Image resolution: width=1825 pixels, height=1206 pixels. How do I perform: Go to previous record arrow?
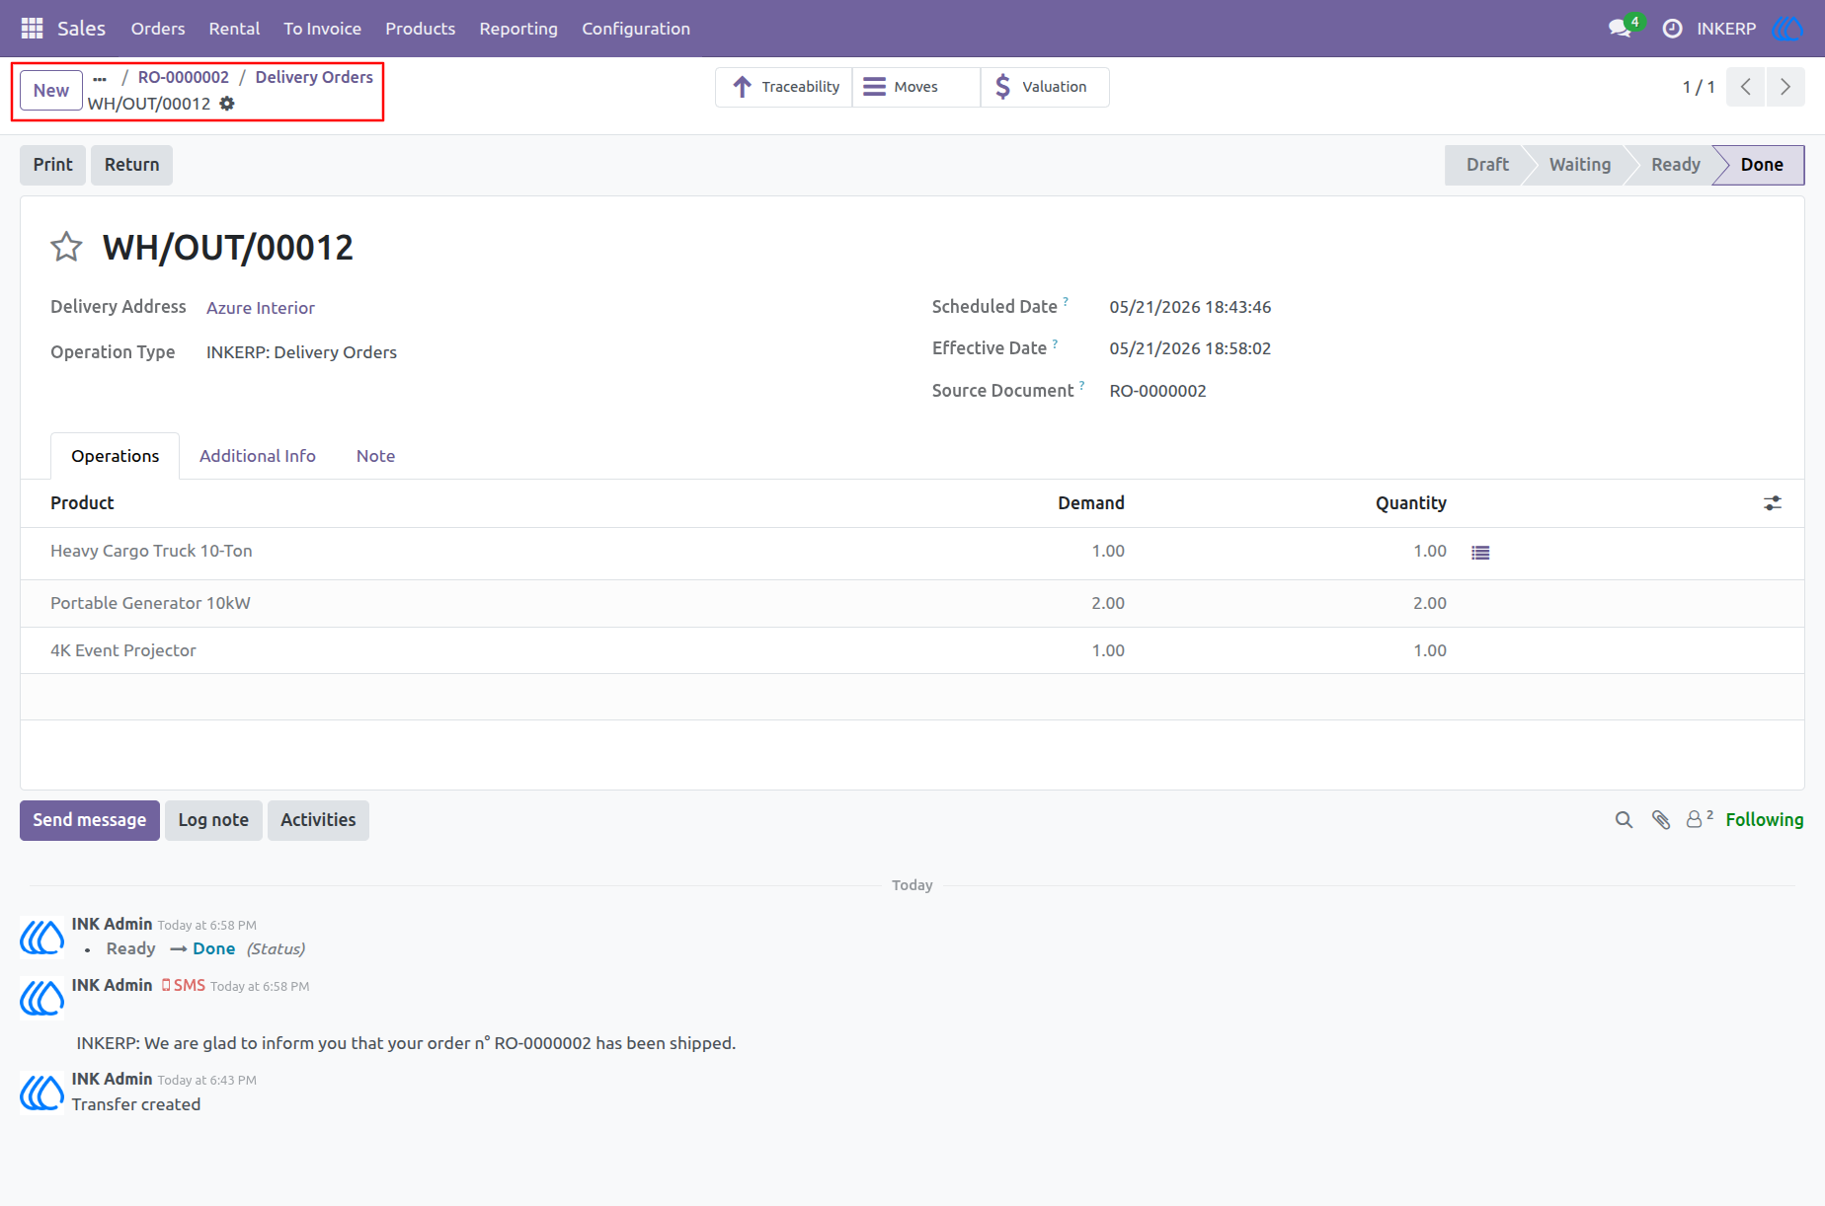pyautogui.click(x=1746, y=87)
